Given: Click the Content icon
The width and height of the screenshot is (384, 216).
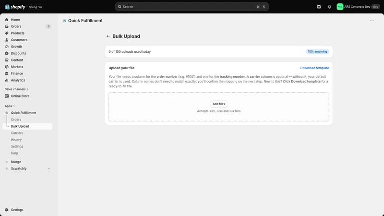Looking at the screenshot, I should coord(7,60).
